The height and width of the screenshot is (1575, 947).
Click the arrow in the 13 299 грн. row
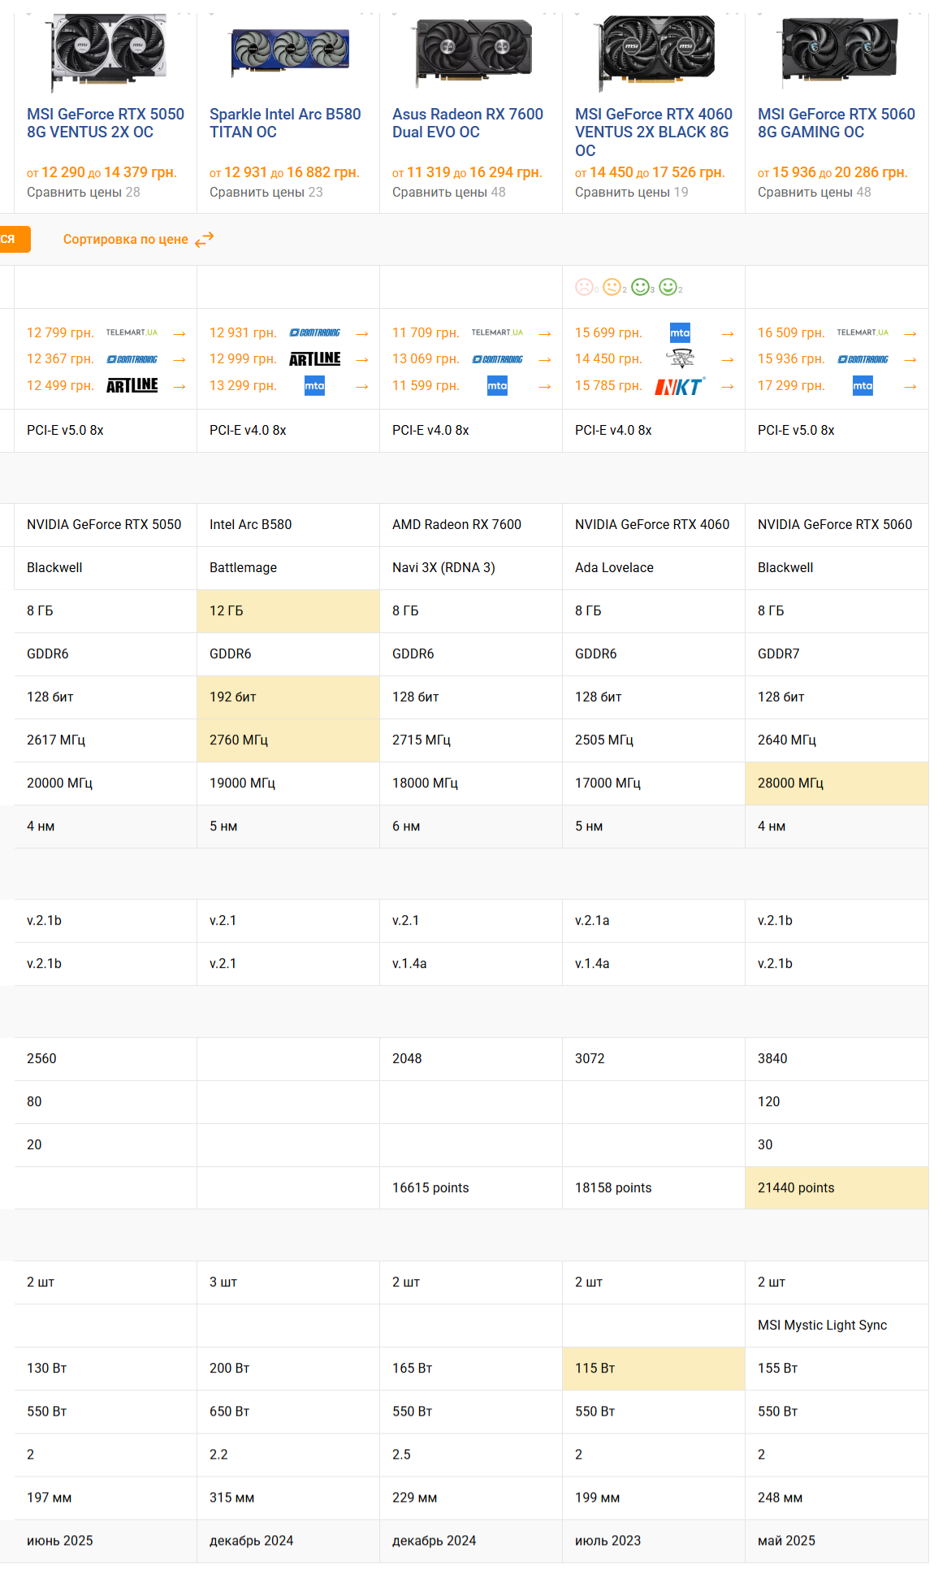point(362,386)
